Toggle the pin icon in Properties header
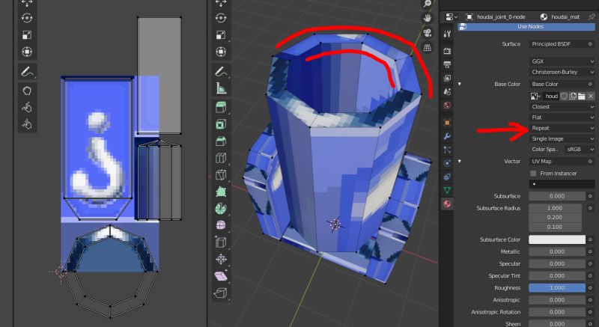The height and width of the screenshot is (327, 599). click(592, 16)
